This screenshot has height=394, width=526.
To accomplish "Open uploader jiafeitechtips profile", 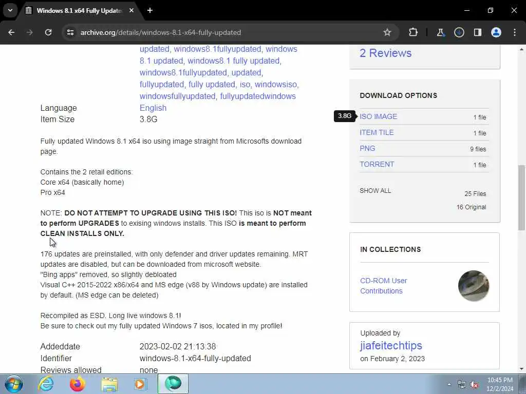I will click(x=391, y=345).
